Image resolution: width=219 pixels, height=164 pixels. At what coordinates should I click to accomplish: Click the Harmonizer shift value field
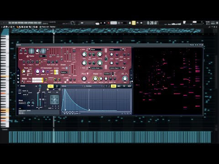[56, 71]
